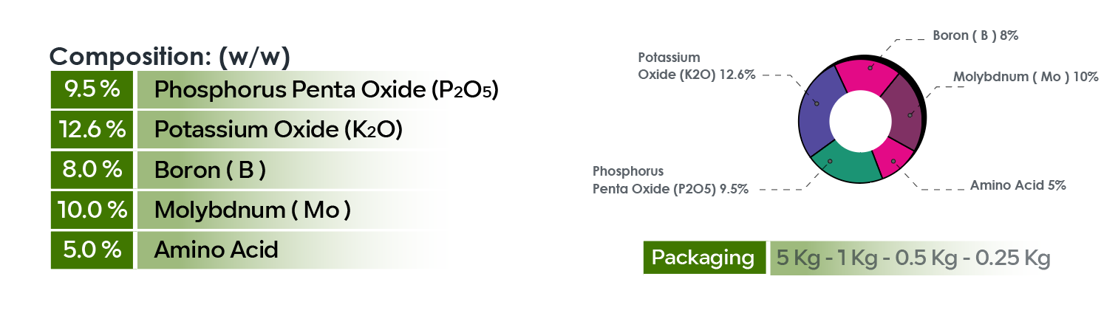Click the Amino Acid table row
This screenshot has width=1118, height=330.
pyautogui.click(x=216, y=250)
